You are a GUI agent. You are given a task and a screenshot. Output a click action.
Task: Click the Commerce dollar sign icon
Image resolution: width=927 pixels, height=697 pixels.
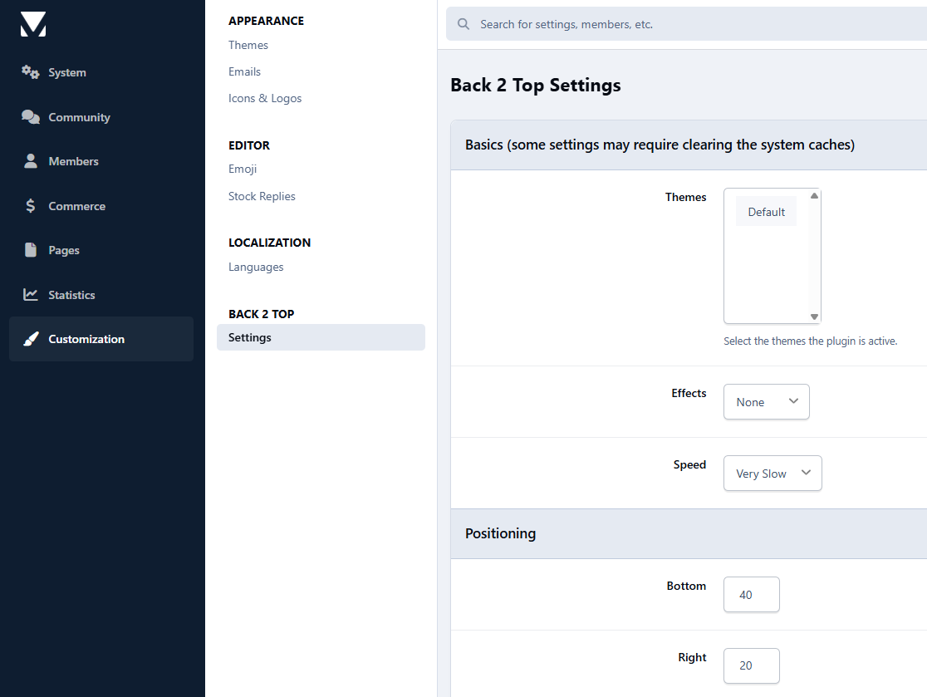pos(31,206)
